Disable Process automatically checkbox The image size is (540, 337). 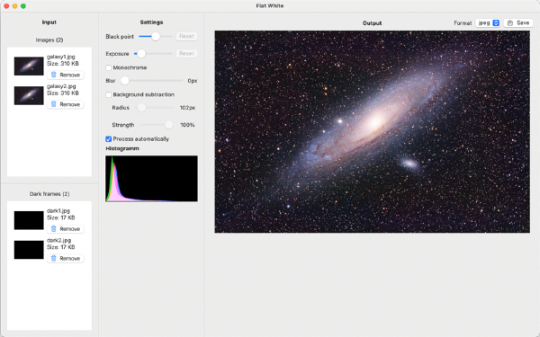(x=109, y=139)
